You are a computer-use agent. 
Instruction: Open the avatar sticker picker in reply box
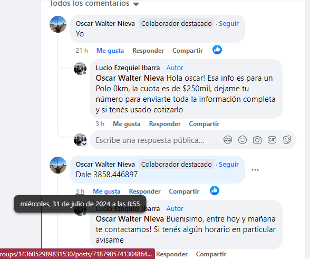pyautogui.click(x=228, y=140)
